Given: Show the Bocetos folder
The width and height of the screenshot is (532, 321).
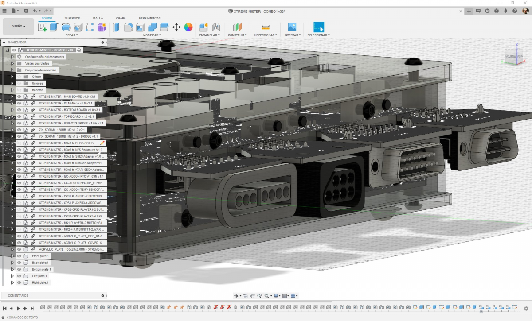Looking at the screenshot, I should coord(19,90).
